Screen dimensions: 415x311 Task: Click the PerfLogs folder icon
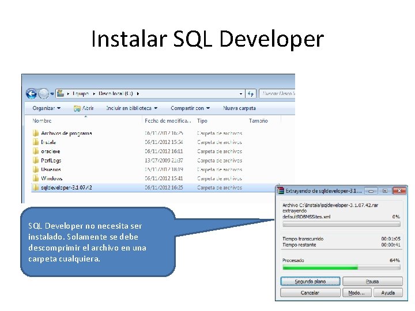(x=36, y=160)
